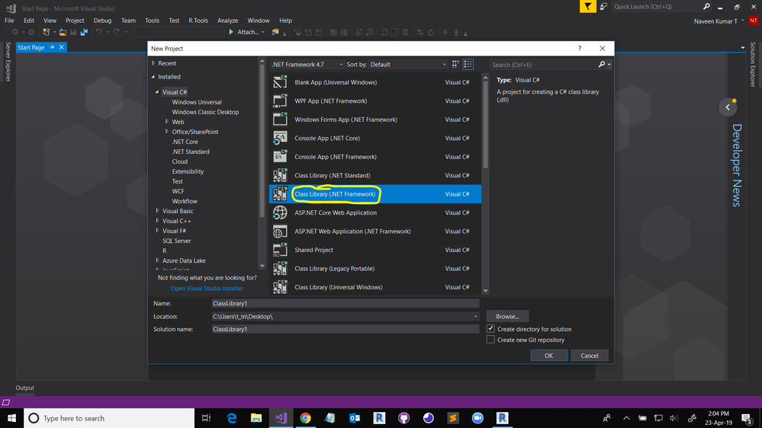Click the Console App (.NET Framework) icon
Viewport: 762px width, 428px height.
[x=280, y=157]
